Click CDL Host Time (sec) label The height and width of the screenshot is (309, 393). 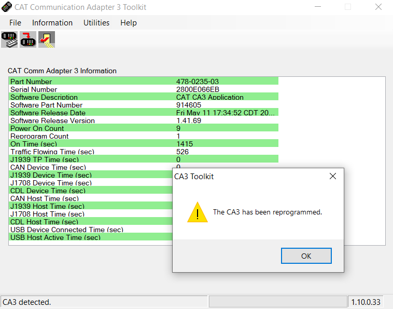44,222
